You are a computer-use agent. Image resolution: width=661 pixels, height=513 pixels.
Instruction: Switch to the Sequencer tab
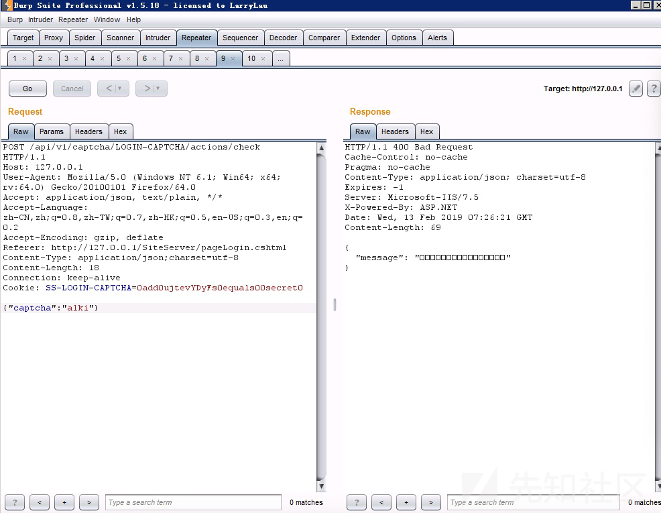click(240, 38)
